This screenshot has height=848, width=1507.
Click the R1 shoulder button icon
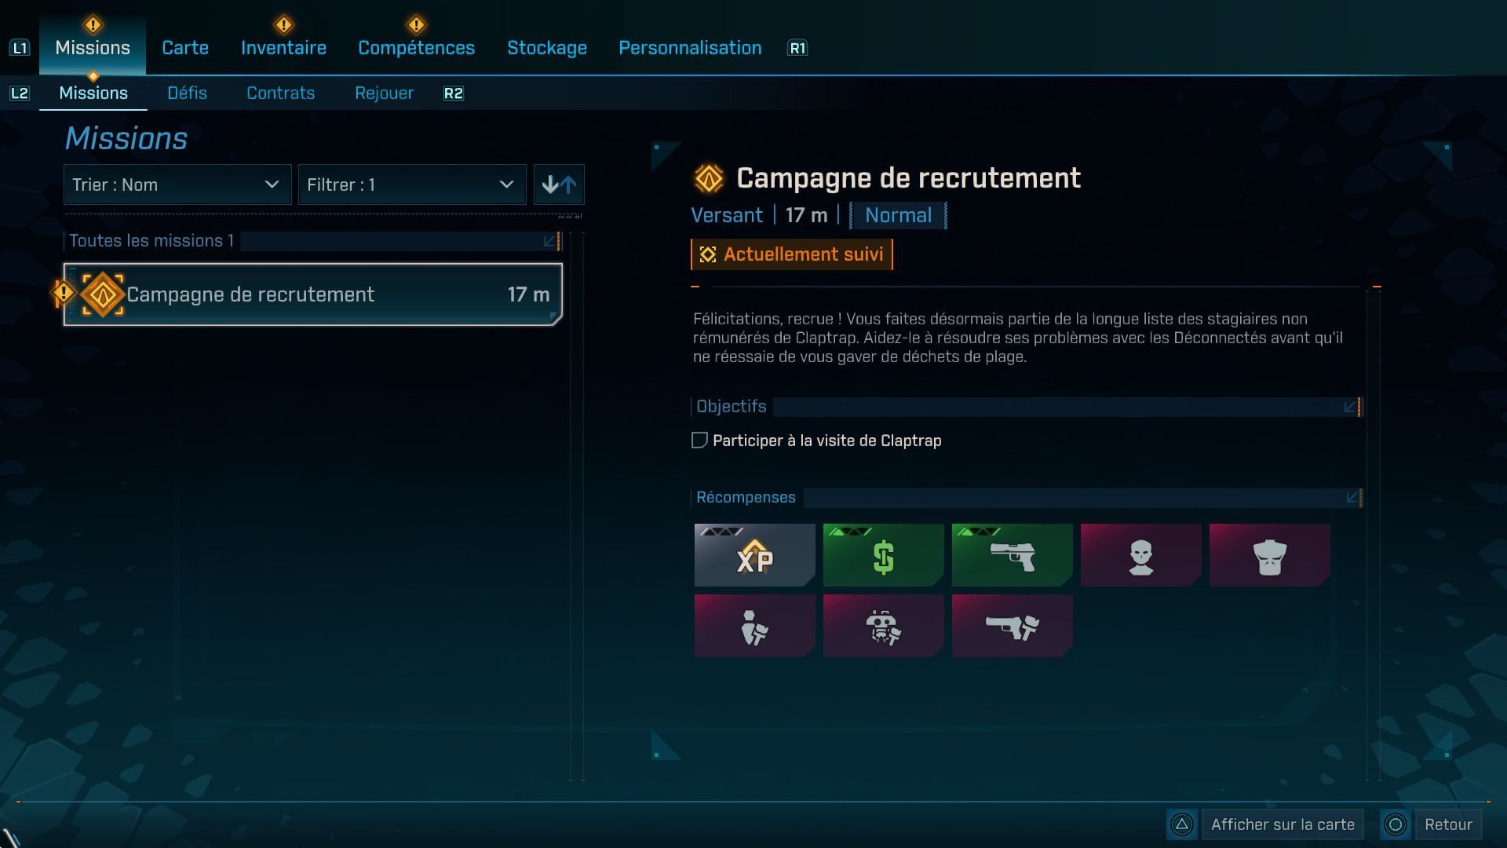(797, 48)
